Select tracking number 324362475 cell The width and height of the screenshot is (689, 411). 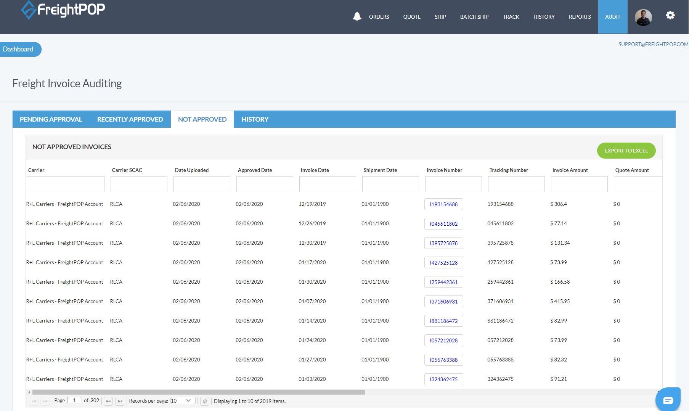click(x=500, y=379)
